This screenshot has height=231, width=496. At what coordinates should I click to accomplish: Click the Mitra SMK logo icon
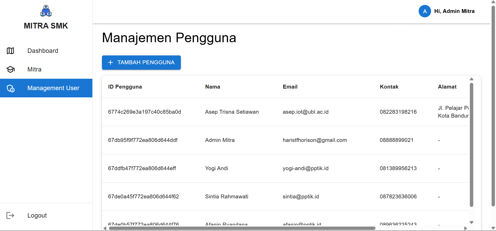pos(46,11)
